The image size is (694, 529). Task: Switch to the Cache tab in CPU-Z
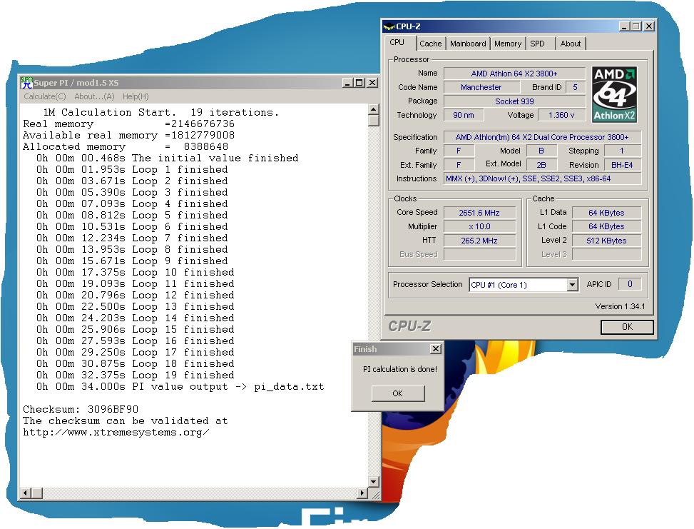pyautogui.click(x=430, y=44)
